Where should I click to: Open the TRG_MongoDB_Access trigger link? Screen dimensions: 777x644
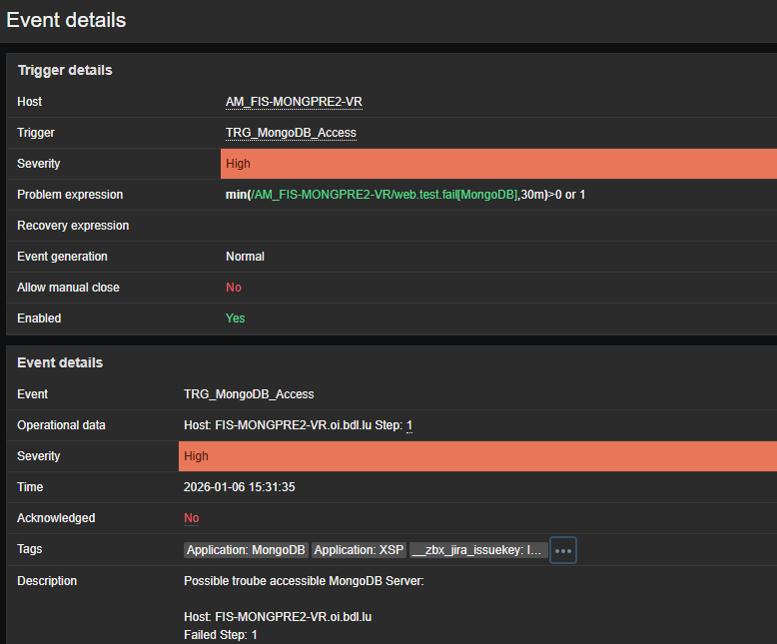pyautogui.click(x=291, y=133)
